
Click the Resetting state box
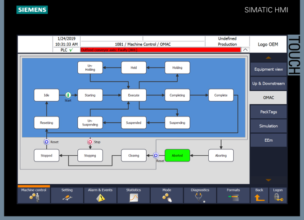pos(46,123)
